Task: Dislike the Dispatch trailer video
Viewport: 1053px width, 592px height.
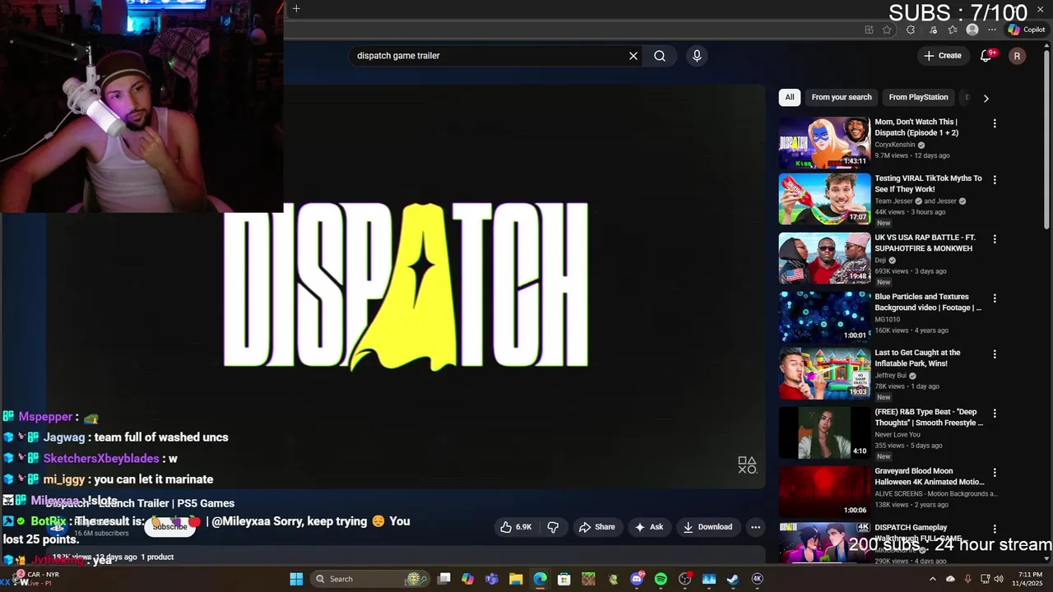Action: pyautogui.click(x=553, y=527)
